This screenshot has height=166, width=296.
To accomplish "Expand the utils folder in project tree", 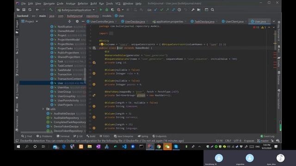I will 43,109.
